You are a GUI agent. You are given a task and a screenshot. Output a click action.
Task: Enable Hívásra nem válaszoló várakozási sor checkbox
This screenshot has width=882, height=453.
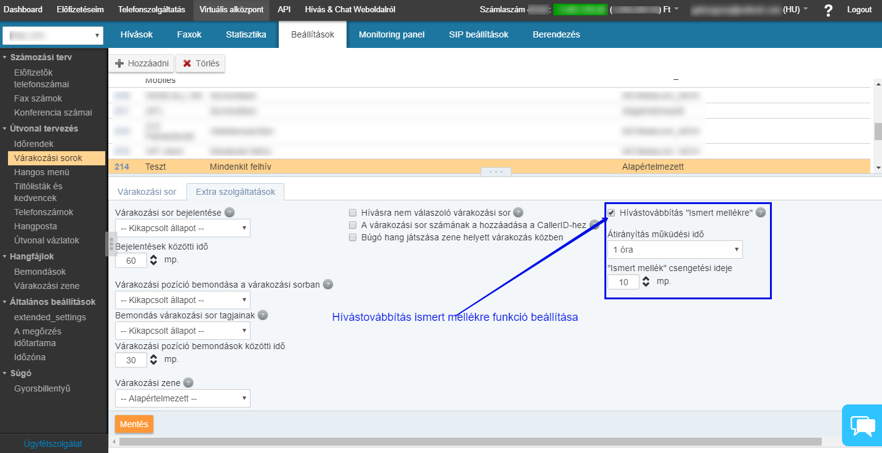(x=353, y=212)
